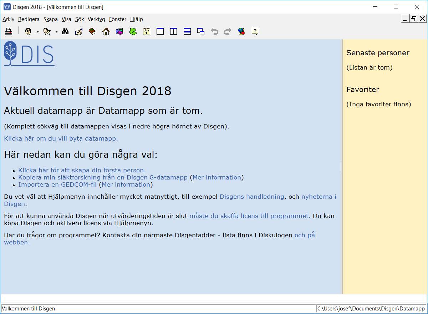
Task: Click the DIS tree logo
Action: (29, 54)
